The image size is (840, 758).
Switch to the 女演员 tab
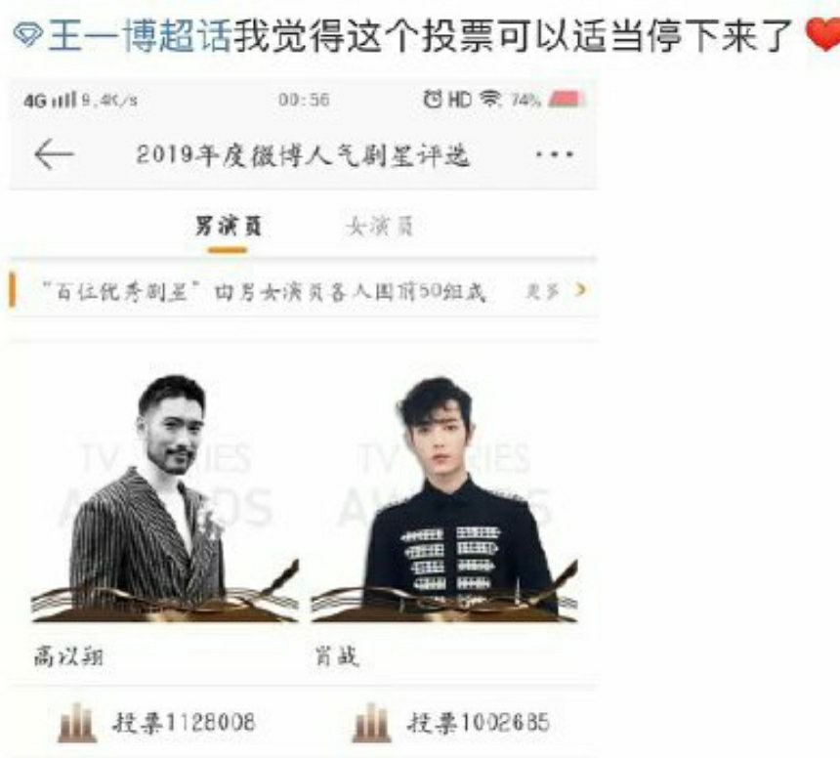380,227
